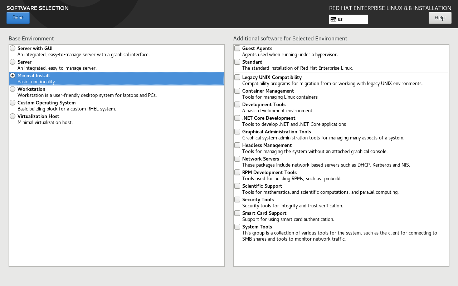Enable the Scientific Support checkbox
458x286 pixels.
(237, 186)
